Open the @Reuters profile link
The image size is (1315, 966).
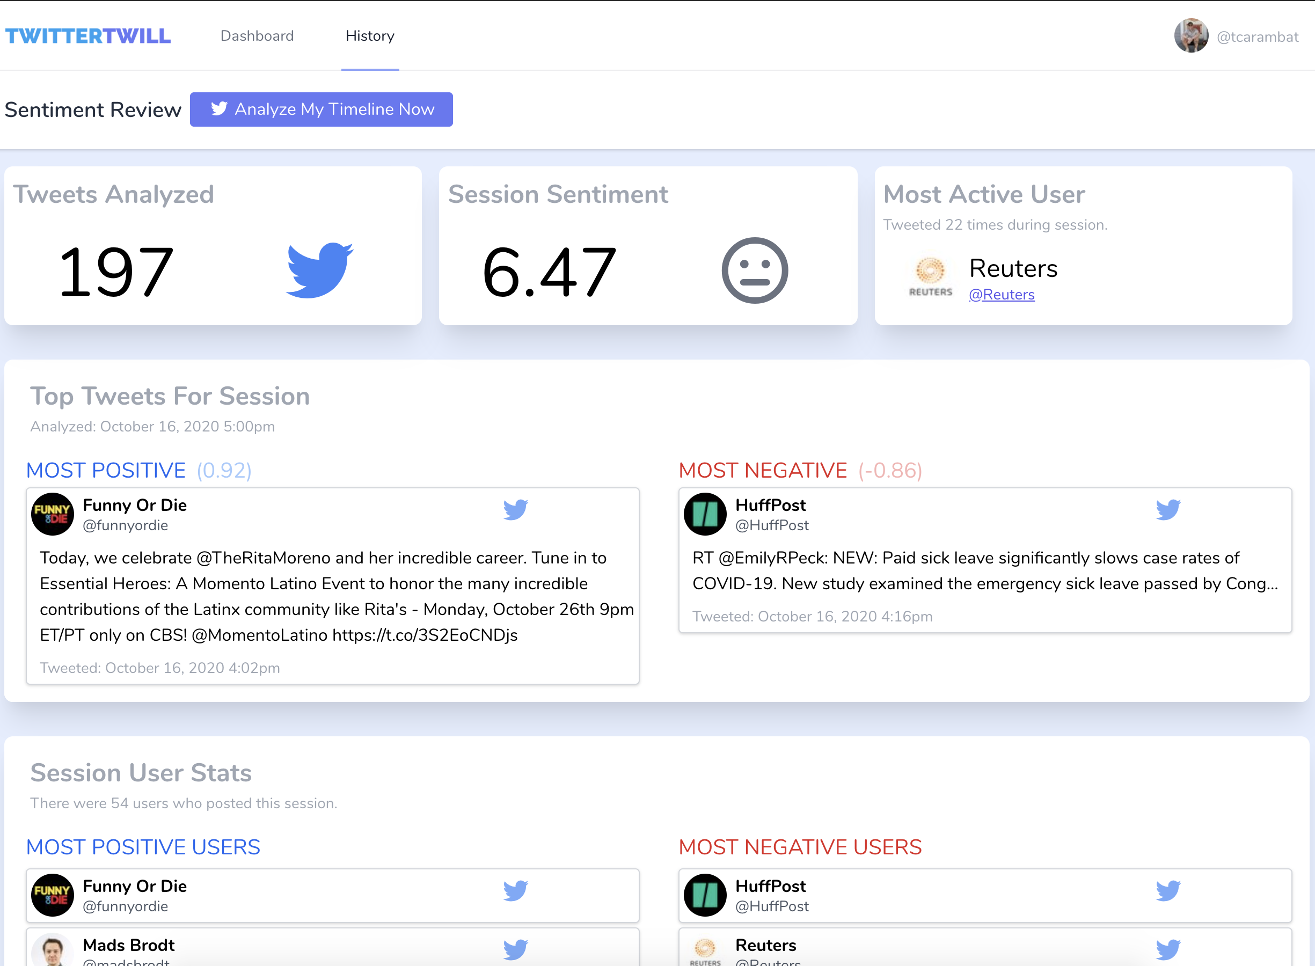(1001, 295)
